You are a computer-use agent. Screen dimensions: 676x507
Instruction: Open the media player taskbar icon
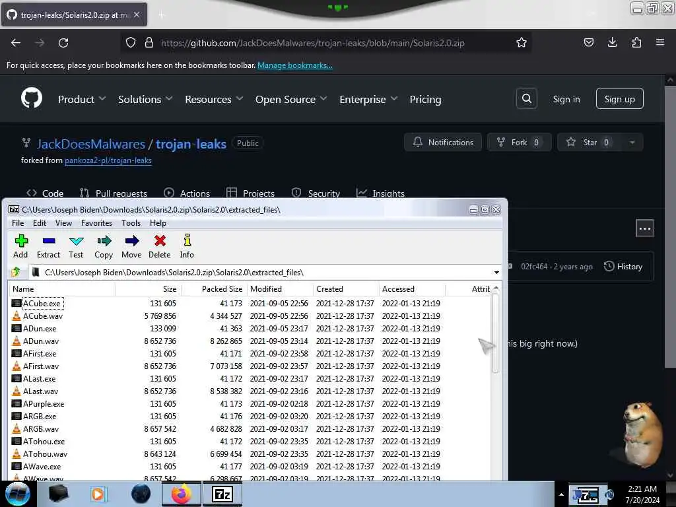click(x=98, y=494)
